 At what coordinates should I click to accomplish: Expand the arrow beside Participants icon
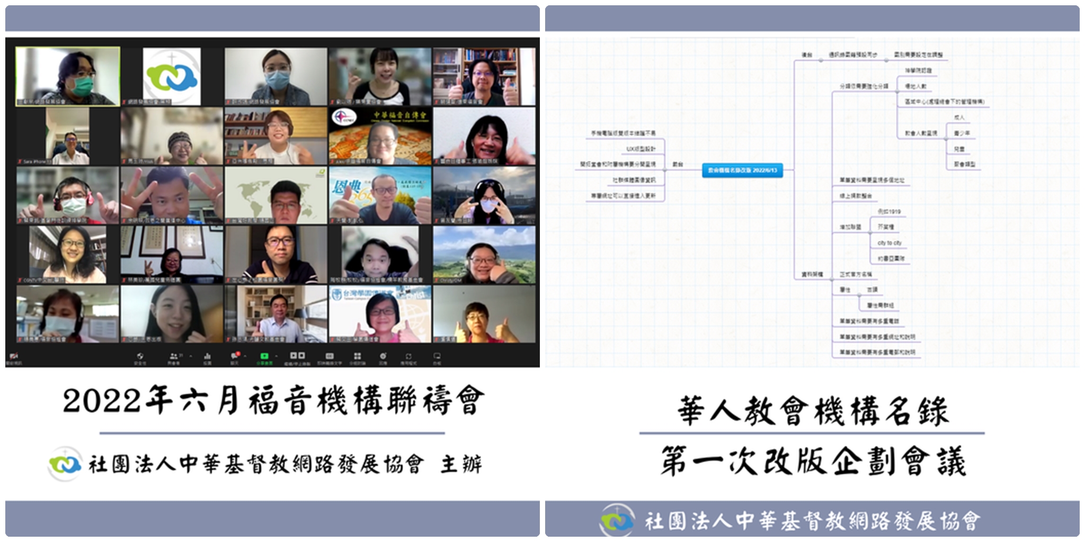point(190,356)
